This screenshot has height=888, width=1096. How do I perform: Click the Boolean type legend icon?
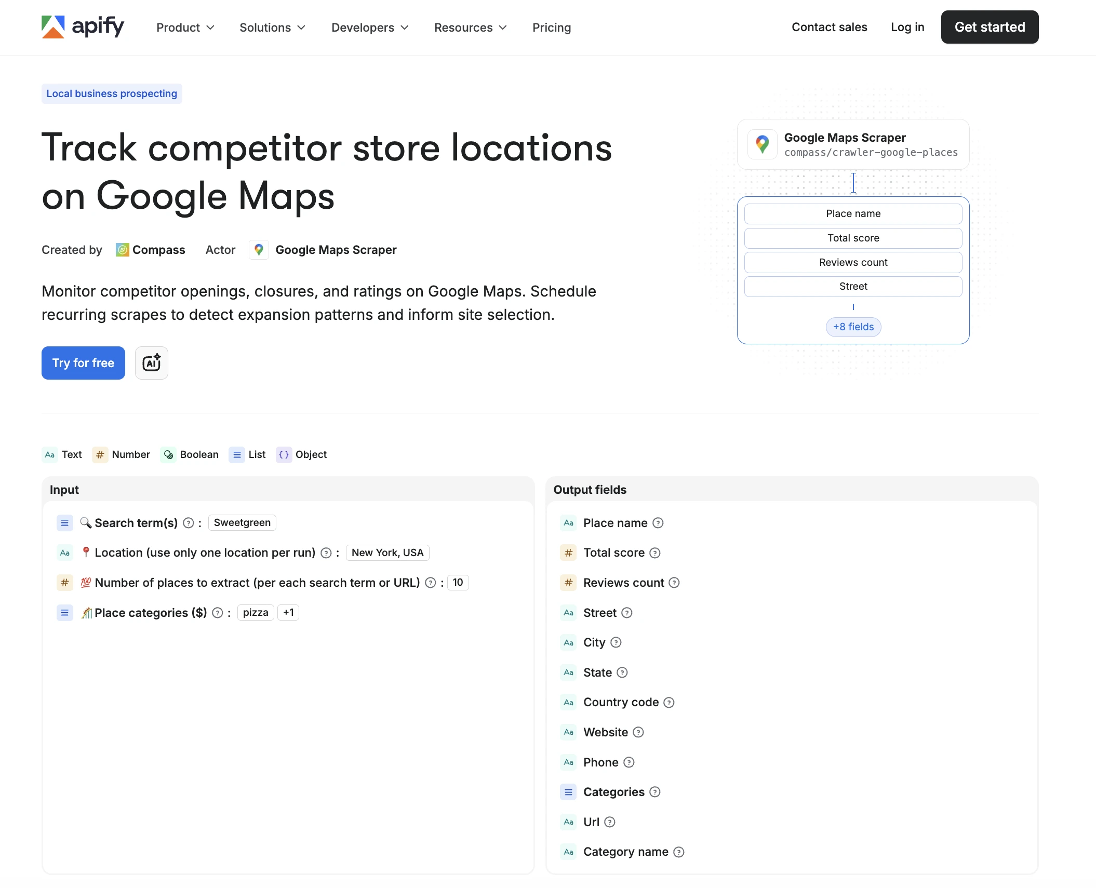[x=168, y=455]
